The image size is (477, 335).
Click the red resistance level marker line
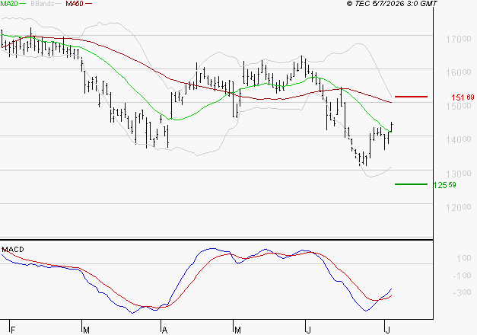tap(411, 97)
